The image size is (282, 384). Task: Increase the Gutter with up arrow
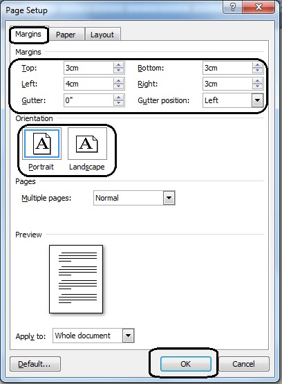(119, 98)
